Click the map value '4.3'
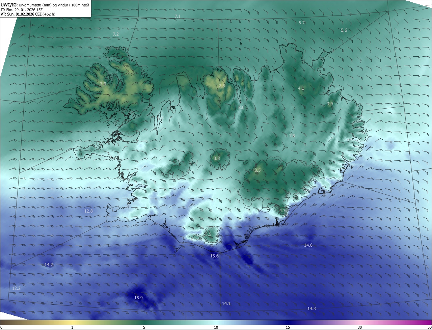 click(x=282, y=211)
